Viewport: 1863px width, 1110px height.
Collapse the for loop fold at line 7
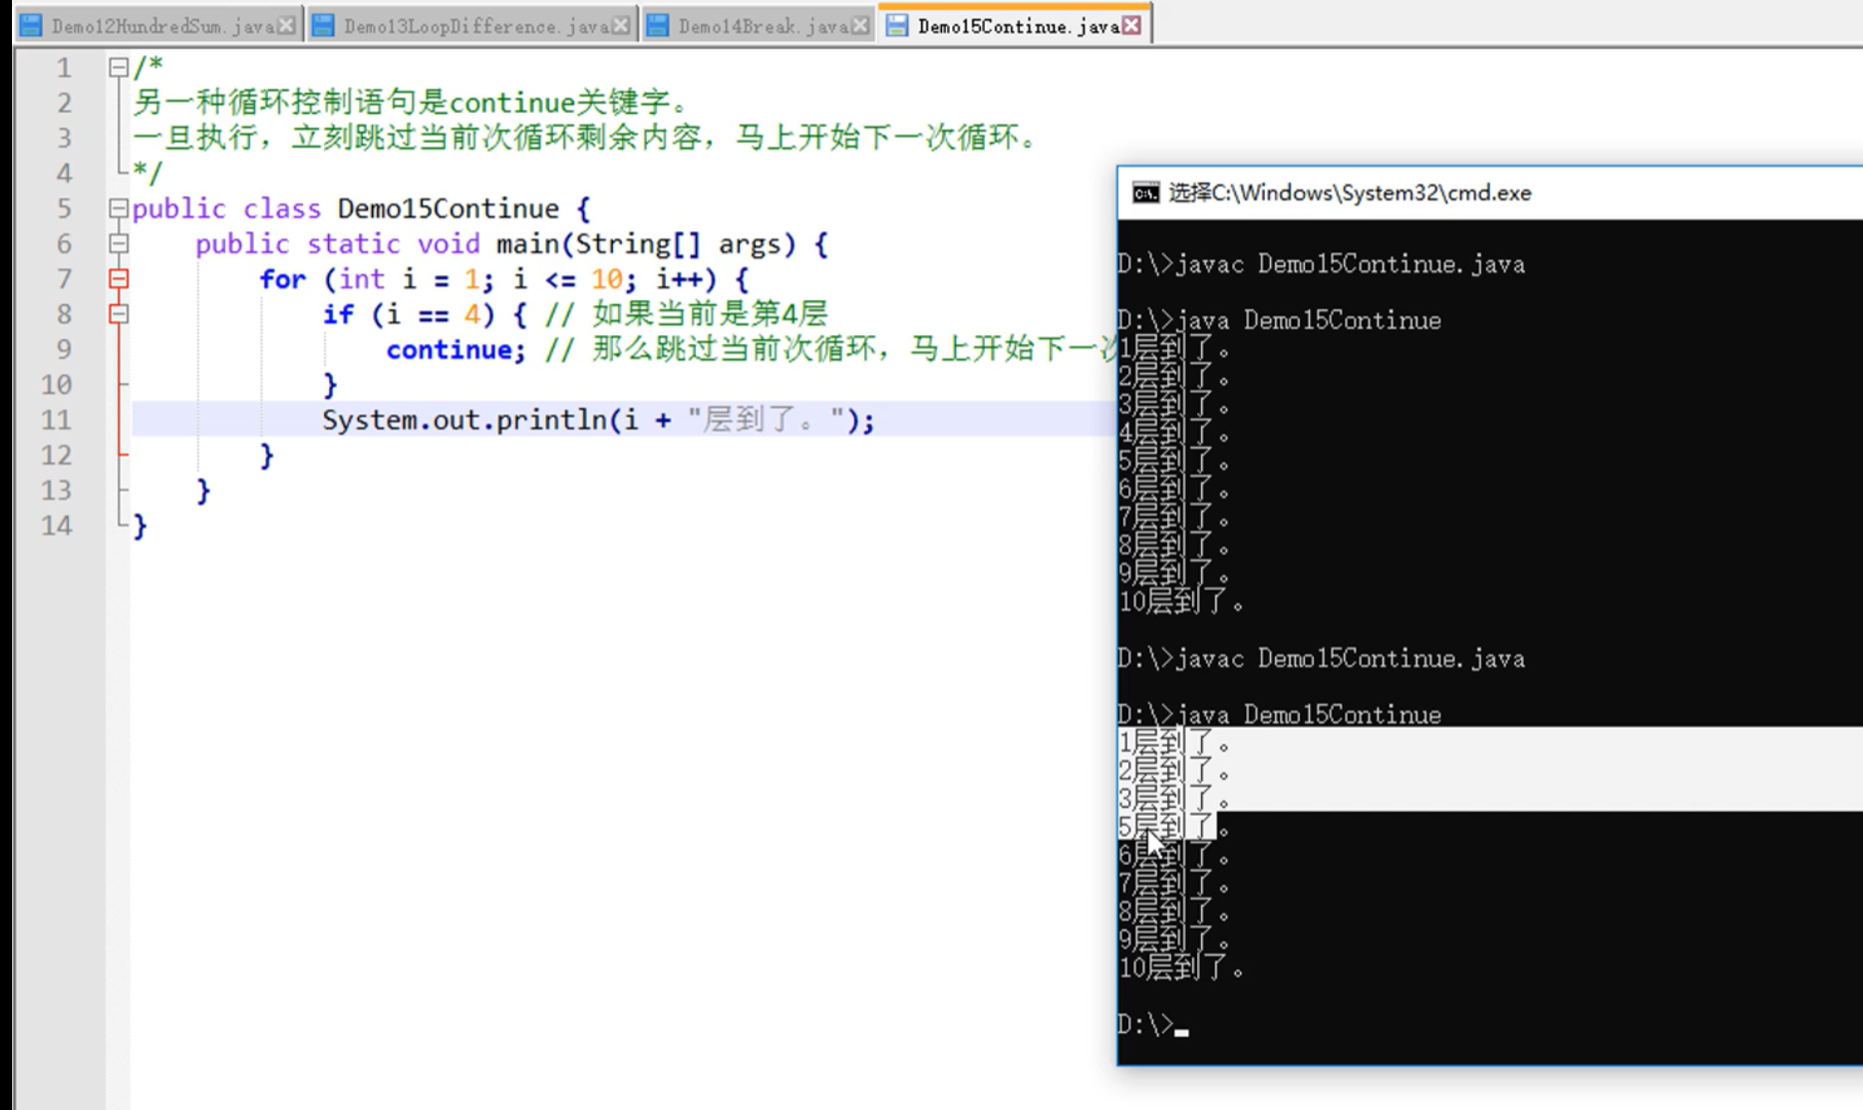(119, 279)
